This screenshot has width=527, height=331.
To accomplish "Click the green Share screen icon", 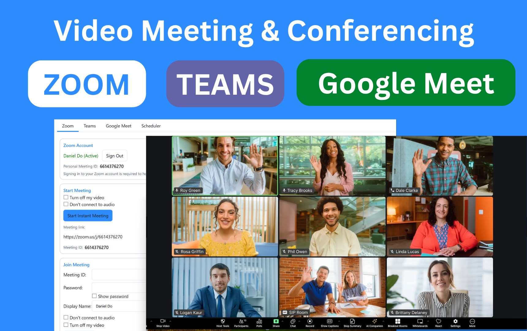I will 276,321.
